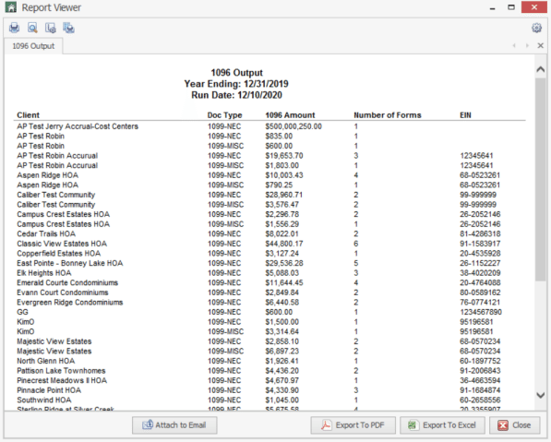Click amount $19,653.70
551x442 pixels.
[284, 156]
